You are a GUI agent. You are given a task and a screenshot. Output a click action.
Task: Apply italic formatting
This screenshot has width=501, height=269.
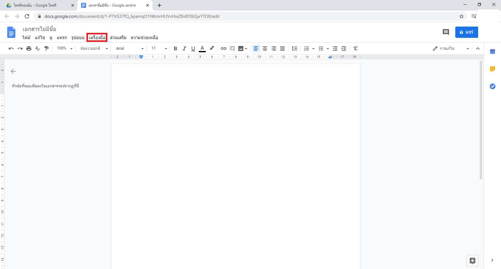(x=184, y=48)
